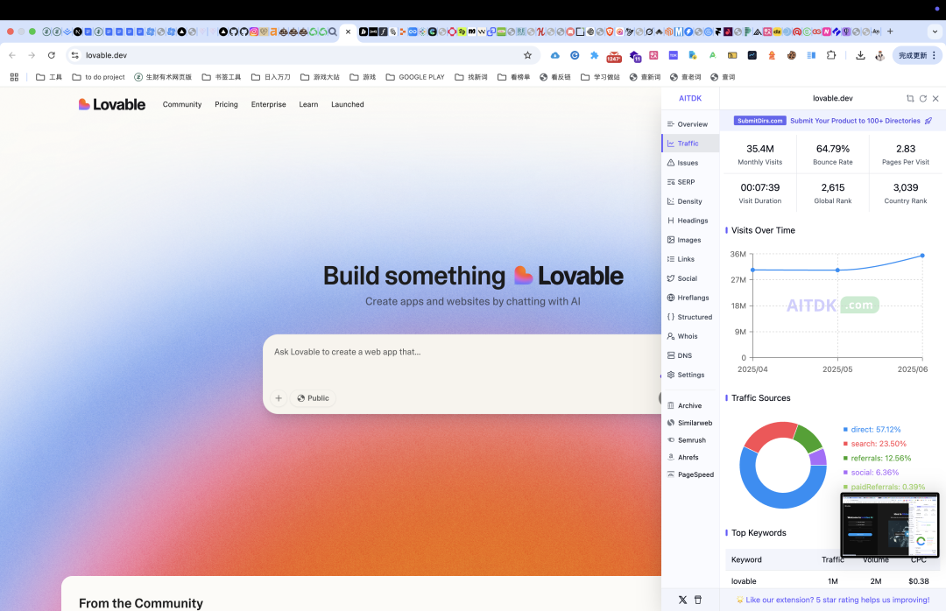The image size is (946, 611).
Task: Click the X (Twitter) icon in AITDK footer
Action: pyautogui.click(x=682, y=600)
